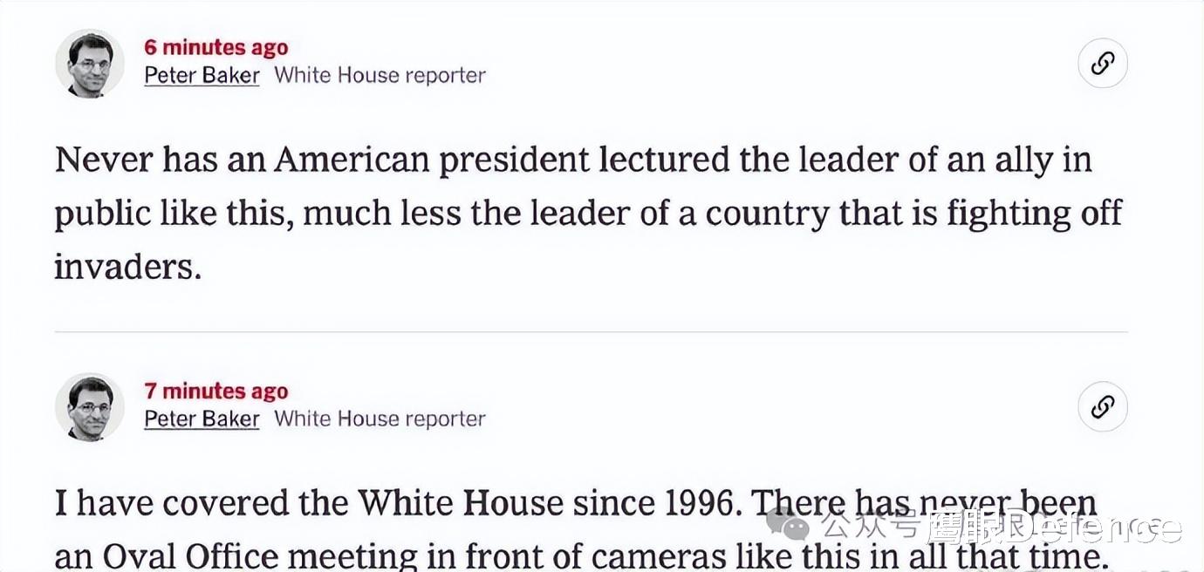The image size is (1204, 572).
Task: Click the word "invaders." in the first post
Action: pos(127,267)
